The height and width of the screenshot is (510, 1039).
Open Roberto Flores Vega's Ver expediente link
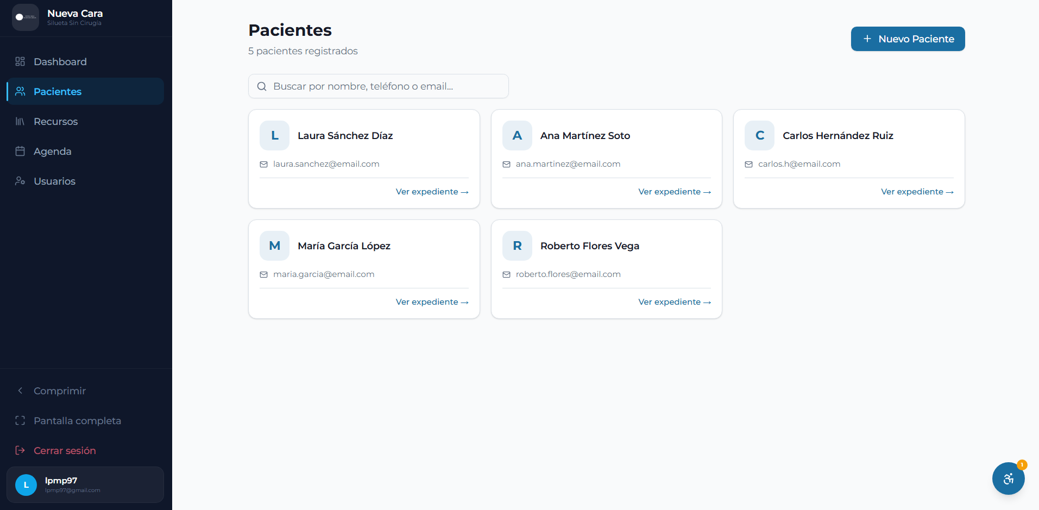coord(674,302)
